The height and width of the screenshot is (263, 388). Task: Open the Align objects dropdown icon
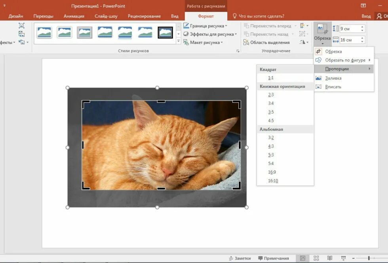click(304, 25)
